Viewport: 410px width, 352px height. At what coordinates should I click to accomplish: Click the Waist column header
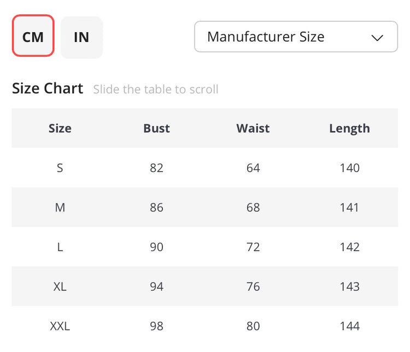tap(253, 128)
